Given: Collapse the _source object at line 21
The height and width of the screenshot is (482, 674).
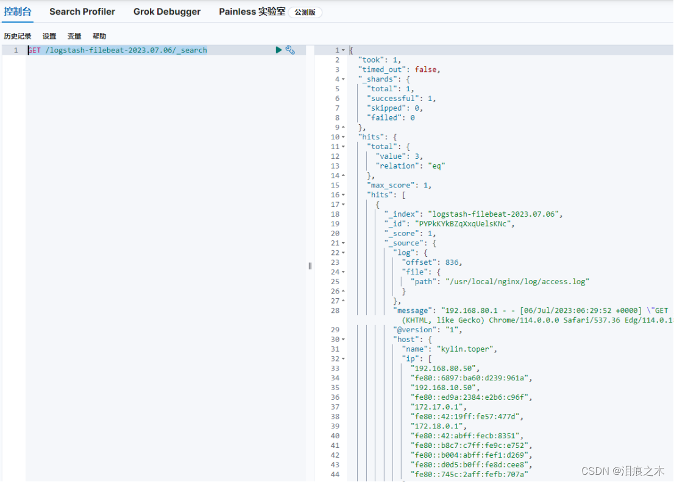Looking at the screenshot, I should coord(343,243).
